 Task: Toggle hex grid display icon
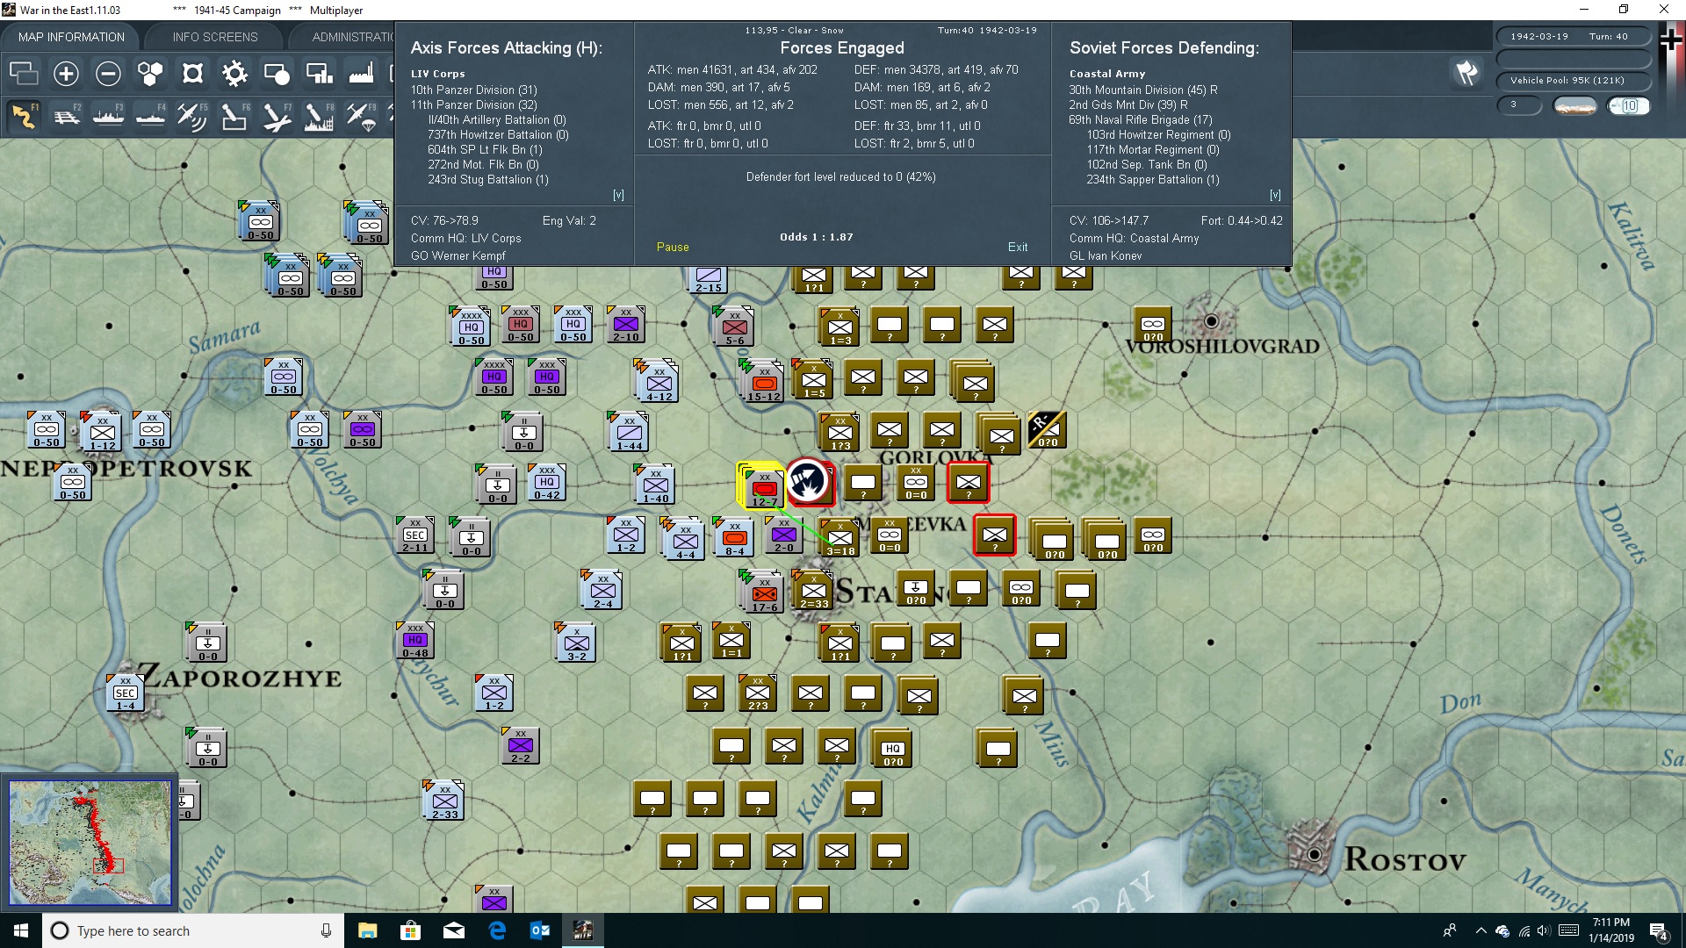[150, 74]
